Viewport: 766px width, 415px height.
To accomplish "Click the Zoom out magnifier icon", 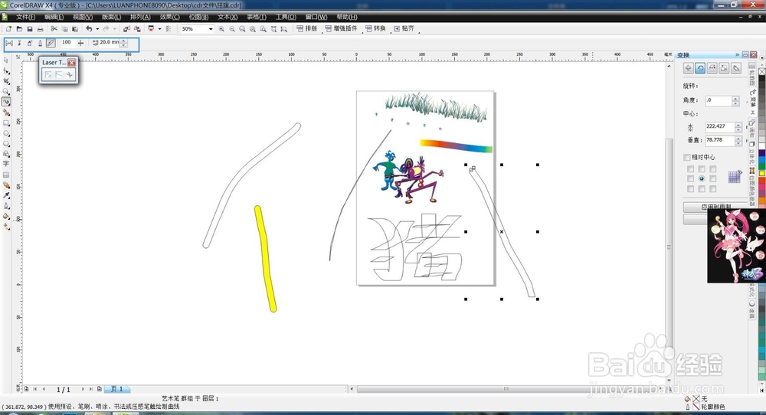I will click(x=231, y=29).
